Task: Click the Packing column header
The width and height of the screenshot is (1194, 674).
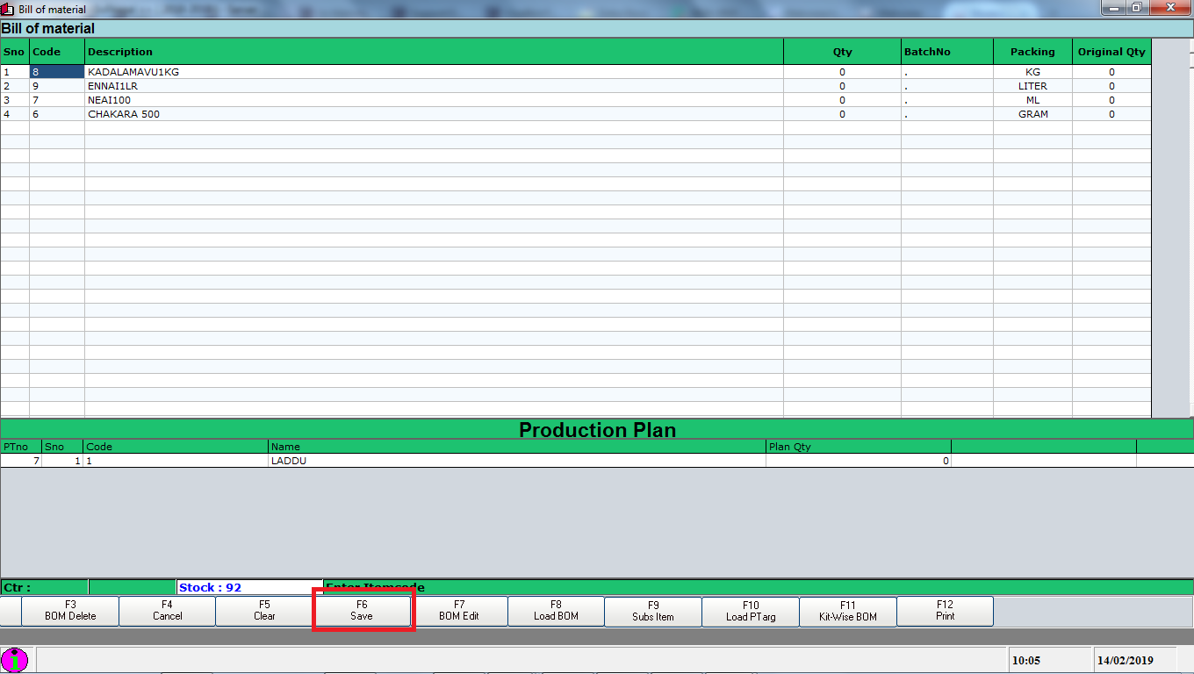Action: [x=1032, y=52]
